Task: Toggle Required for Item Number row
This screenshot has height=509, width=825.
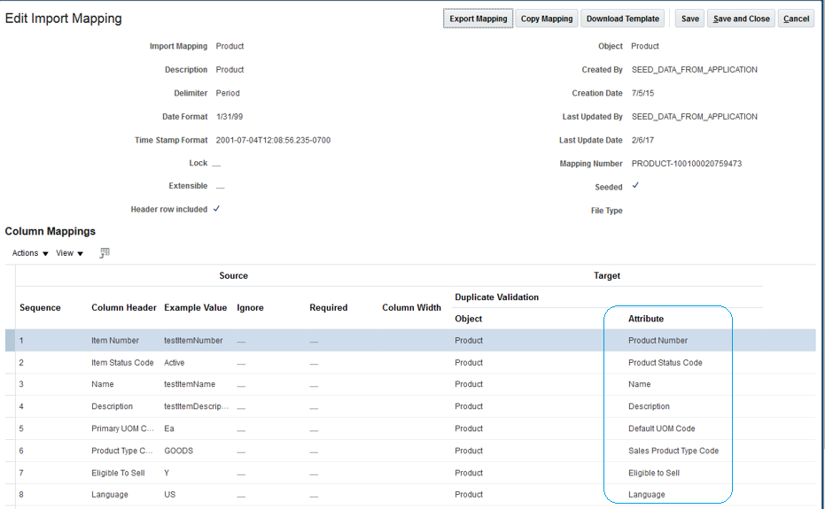Action: click(314, 342)
